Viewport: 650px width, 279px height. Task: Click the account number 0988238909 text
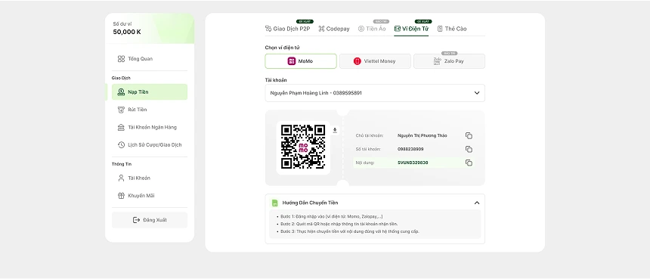(410, 149)
